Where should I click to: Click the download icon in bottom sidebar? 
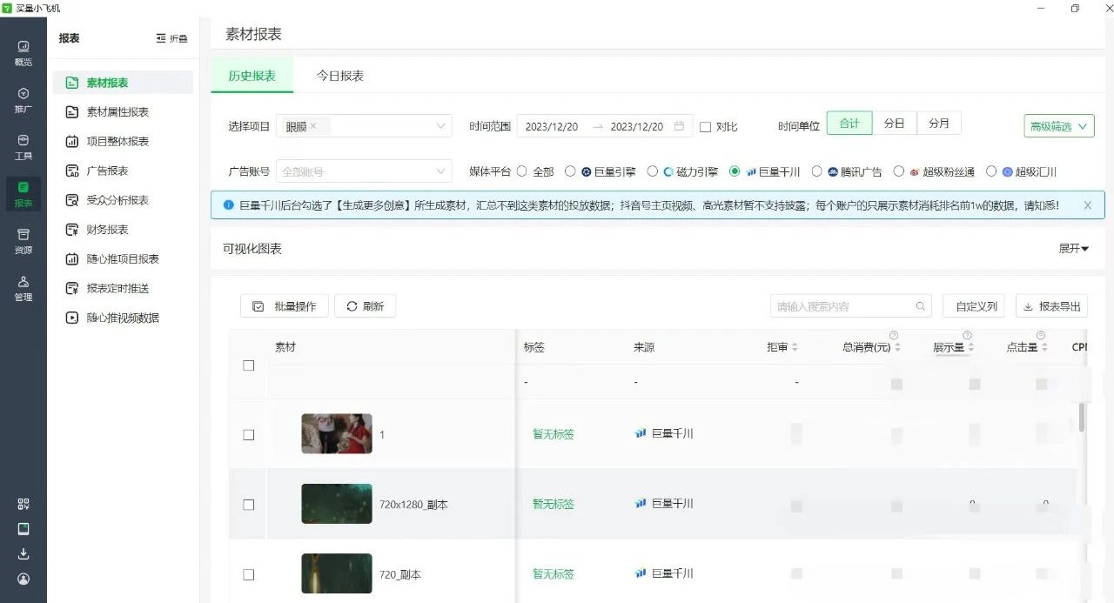[x=23, y=553]
